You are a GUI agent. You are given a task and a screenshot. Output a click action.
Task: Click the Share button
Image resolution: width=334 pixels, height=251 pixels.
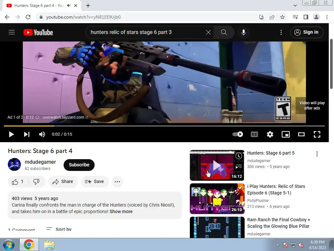tap(63, 182)
